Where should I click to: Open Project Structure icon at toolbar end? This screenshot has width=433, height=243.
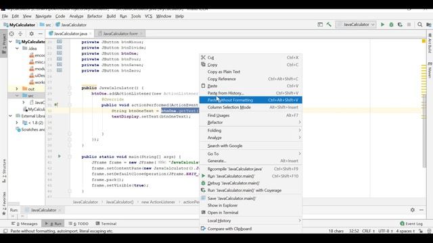(x=428, y=24)
